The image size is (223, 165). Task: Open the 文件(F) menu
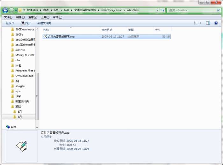tap(8, 17)
